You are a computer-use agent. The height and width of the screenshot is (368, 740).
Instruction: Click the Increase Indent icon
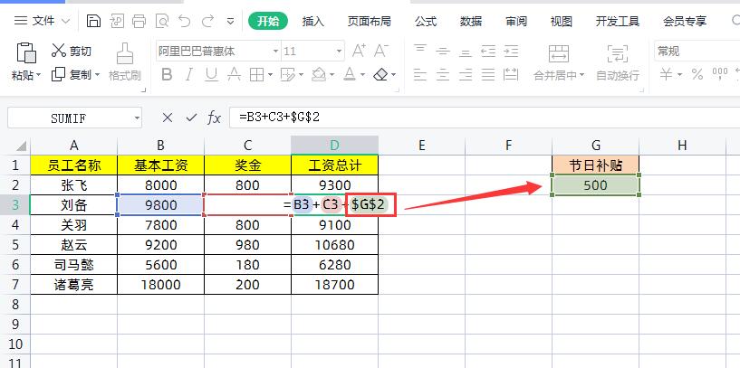[x=511, y=51]
